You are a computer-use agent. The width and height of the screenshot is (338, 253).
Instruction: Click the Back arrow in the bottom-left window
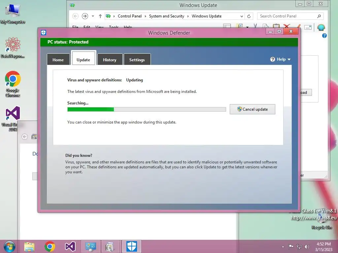click(x=24, y=137)
